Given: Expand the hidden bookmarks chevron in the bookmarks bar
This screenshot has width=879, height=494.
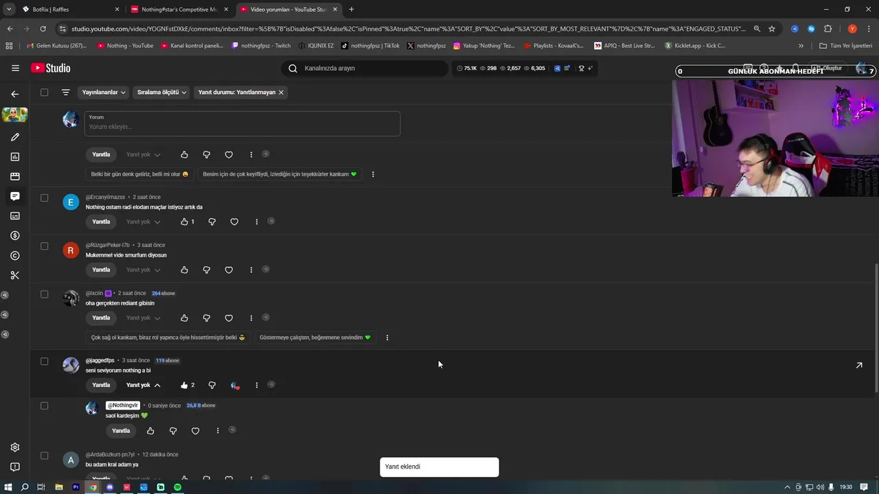Looking at the screenshot, I should tap(801, 46).
